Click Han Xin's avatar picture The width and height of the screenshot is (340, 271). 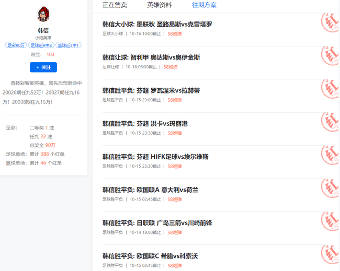click(x=43, y=14)
